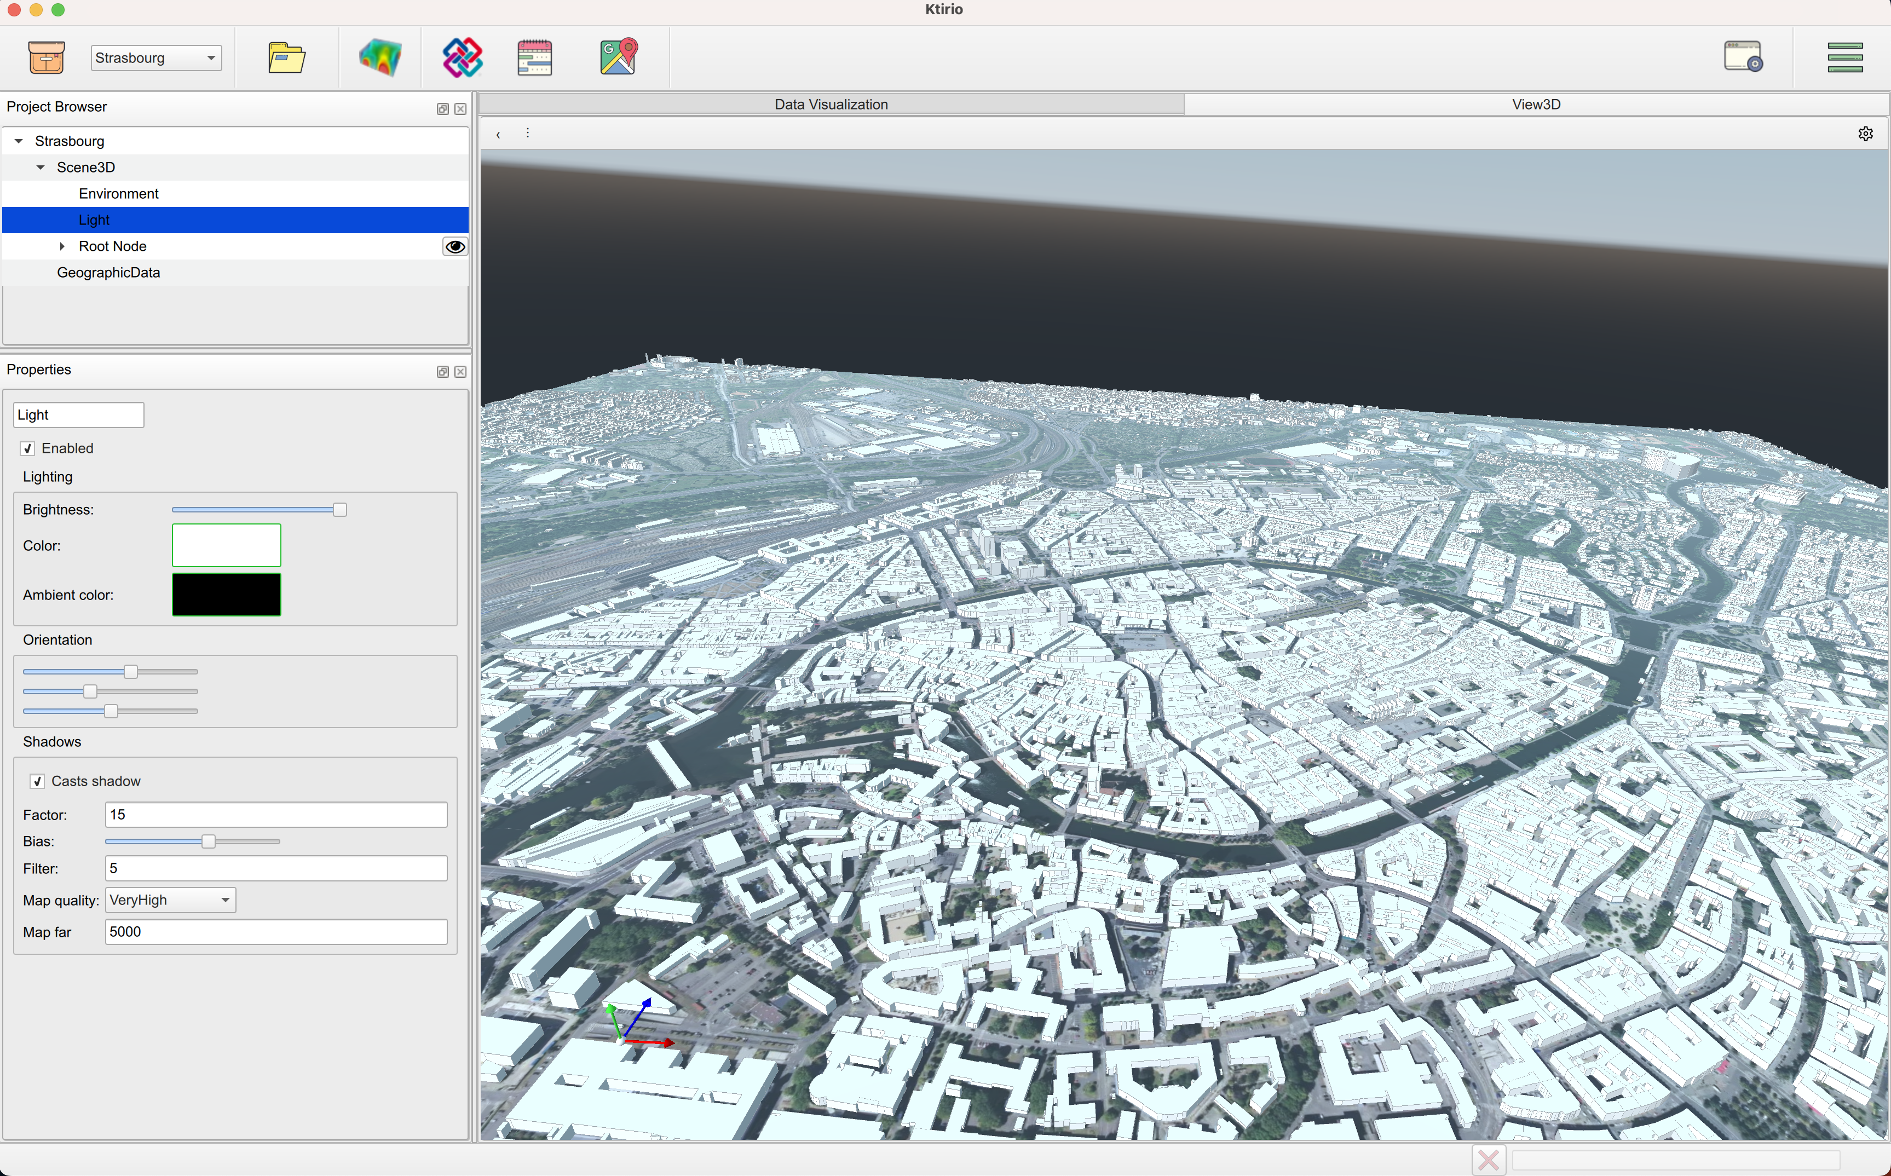The width and height of the screenshot is (1891, 1176).
Task: Click the yellow open folder icon
Action: [x=287, y=57]
